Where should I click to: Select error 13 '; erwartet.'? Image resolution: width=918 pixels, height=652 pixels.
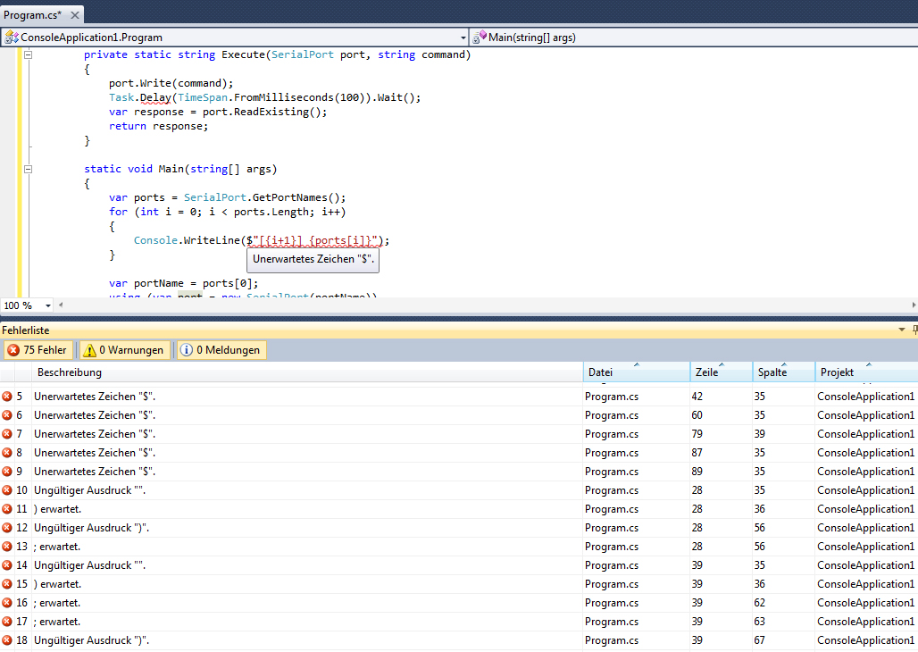pyautogui.click(x=459, y=547)
